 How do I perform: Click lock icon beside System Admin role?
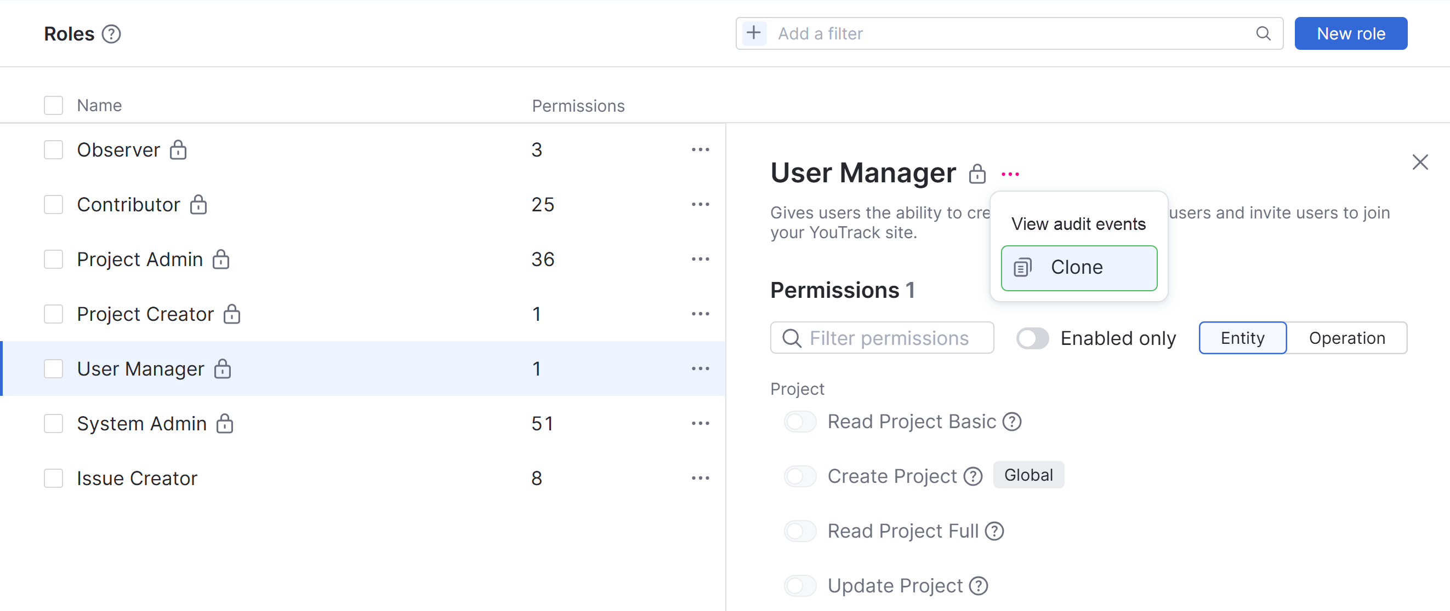click(x=225, y=423)
